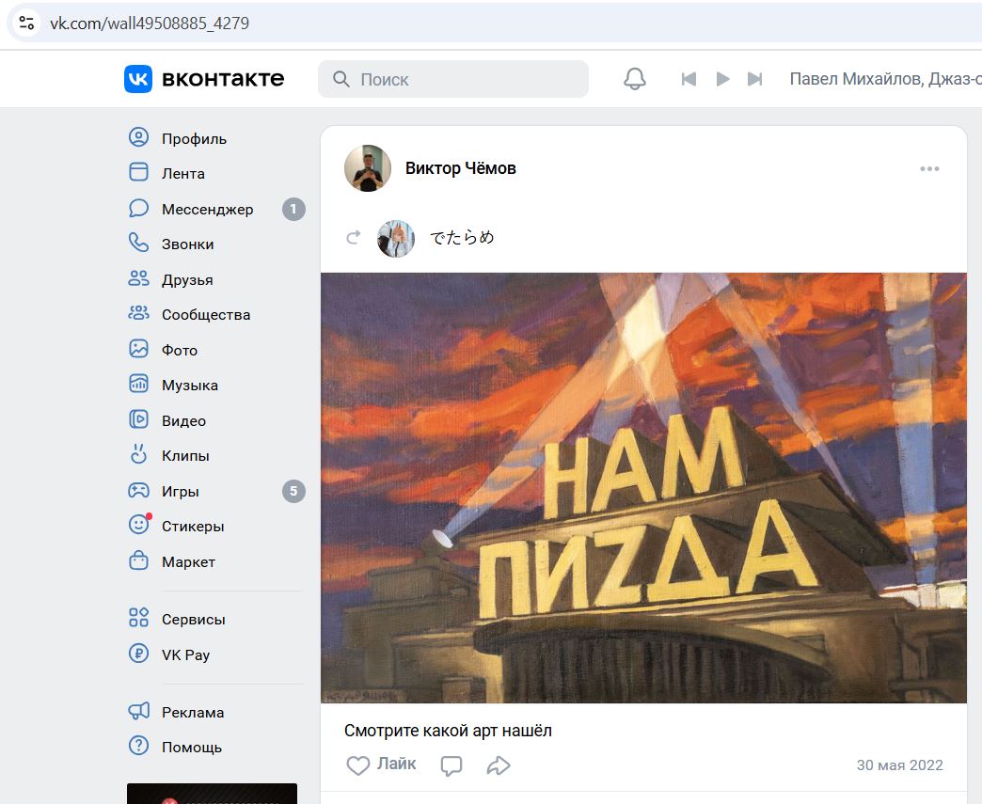Open the Реклама megaphone icon

pos(138,711)
